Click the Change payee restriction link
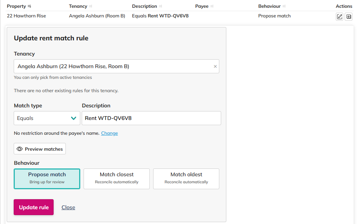Screen dimensions: 358x224 pyautogui.click(x=109, y=133)
